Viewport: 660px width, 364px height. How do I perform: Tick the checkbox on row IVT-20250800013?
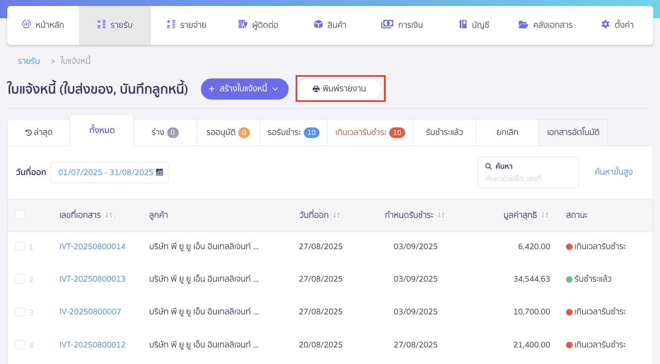pyautogui.click(x=20, y=279)
